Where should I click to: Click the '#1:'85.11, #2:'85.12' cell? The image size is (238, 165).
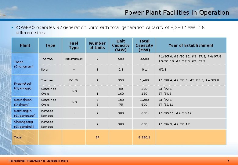point(191,113)
